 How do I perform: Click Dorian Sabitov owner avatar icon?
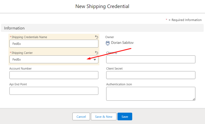tap(108, 43)
